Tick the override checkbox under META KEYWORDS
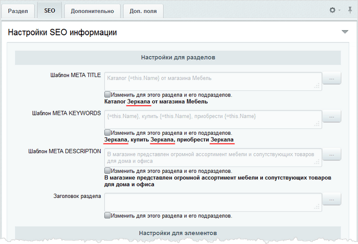This screenshot has width=358, height=244. [x=107, y=133]
